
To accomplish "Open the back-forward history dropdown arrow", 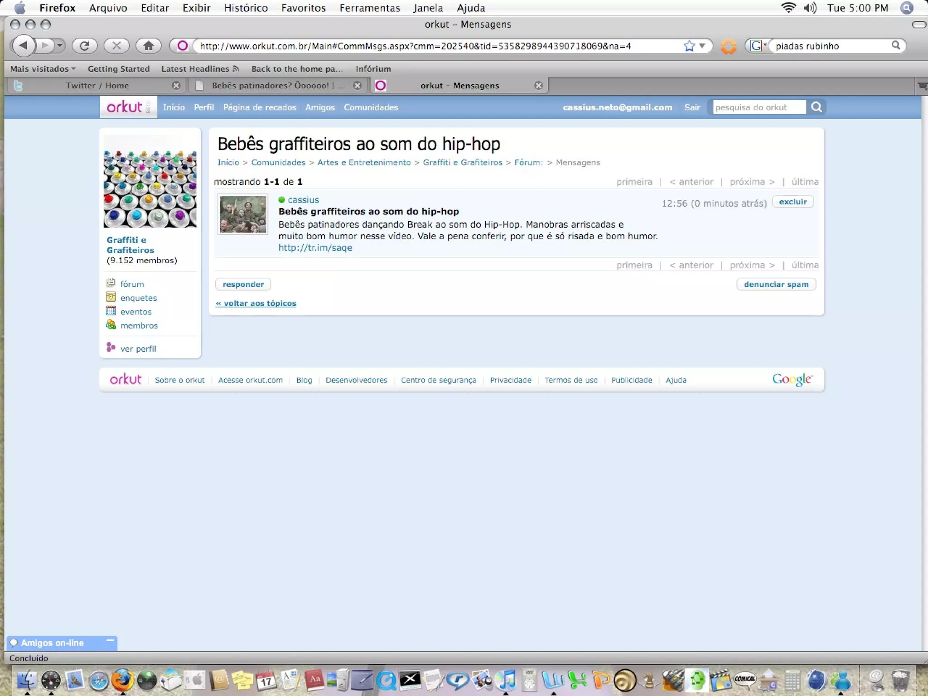I will [60, 45].
